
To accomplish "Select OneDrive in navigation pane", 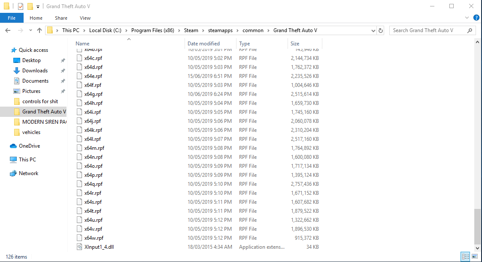I will (29, 146).
